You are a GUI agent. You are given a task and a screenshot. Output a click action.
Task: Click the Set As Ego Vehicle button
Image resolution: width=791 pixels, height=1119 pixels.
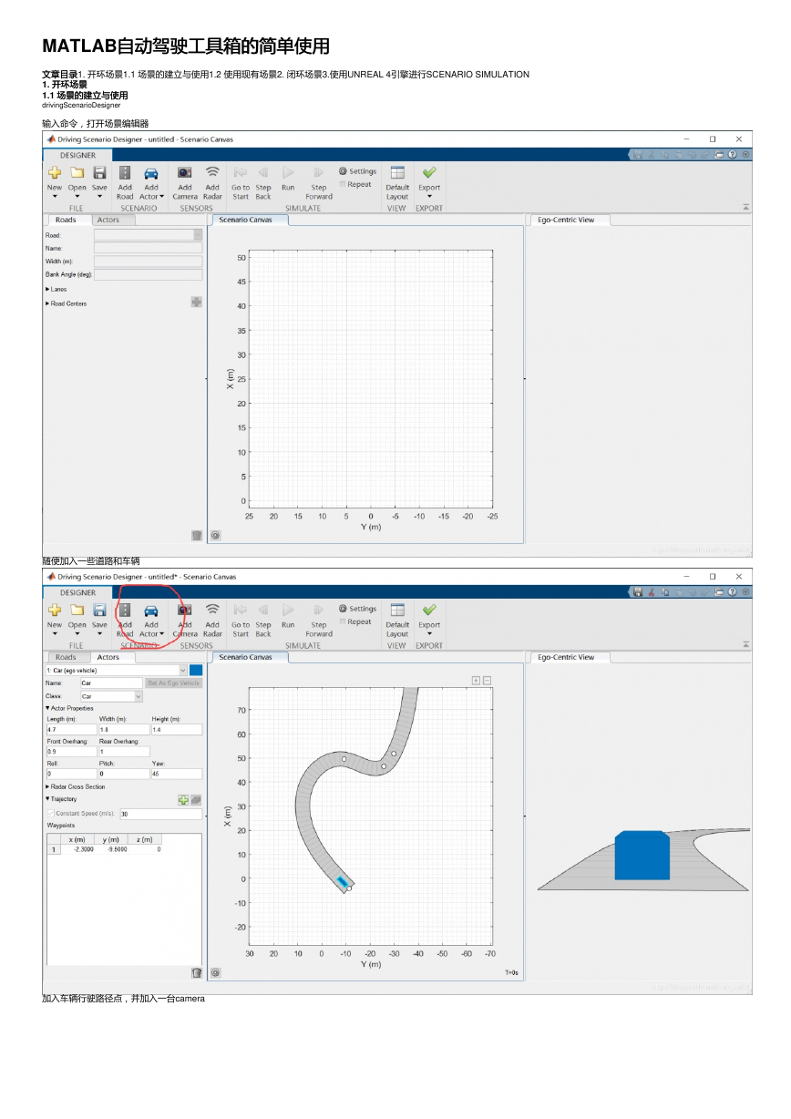point(173,683)
